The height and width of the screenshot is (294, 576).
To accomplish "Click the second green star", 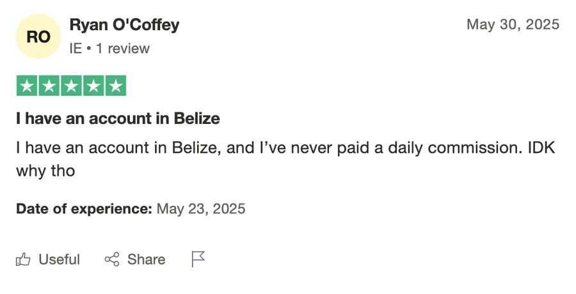I will (49, 86).
